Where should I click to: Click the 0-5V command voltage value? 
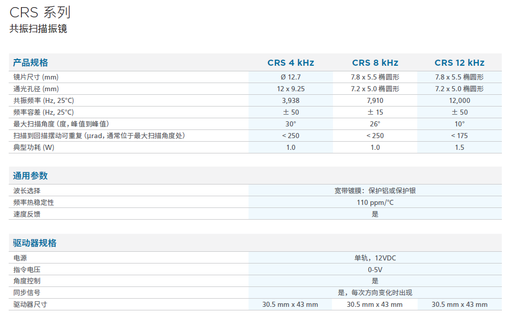pyautogui.click(x=375, y=270)
